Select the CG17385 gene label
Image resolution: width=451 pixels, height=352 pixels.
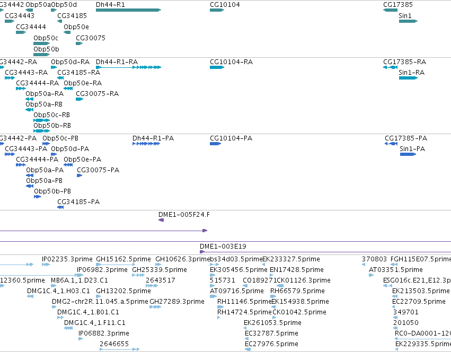[398, 5]
